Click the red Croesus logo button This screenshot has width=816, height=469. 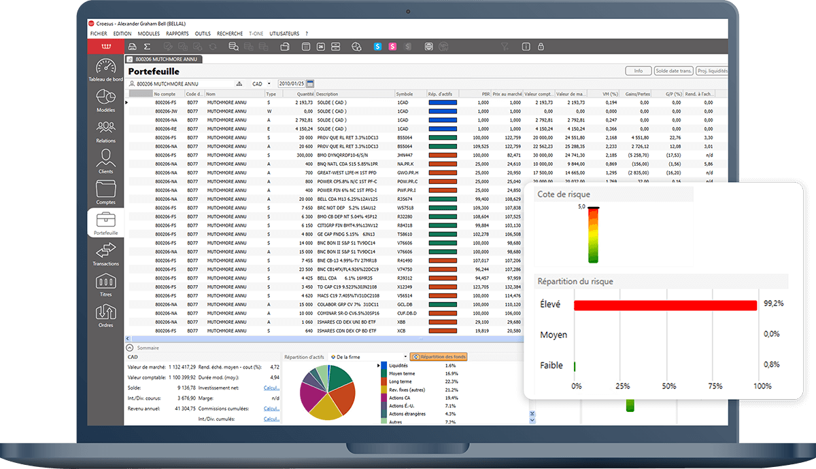(105, 47)
